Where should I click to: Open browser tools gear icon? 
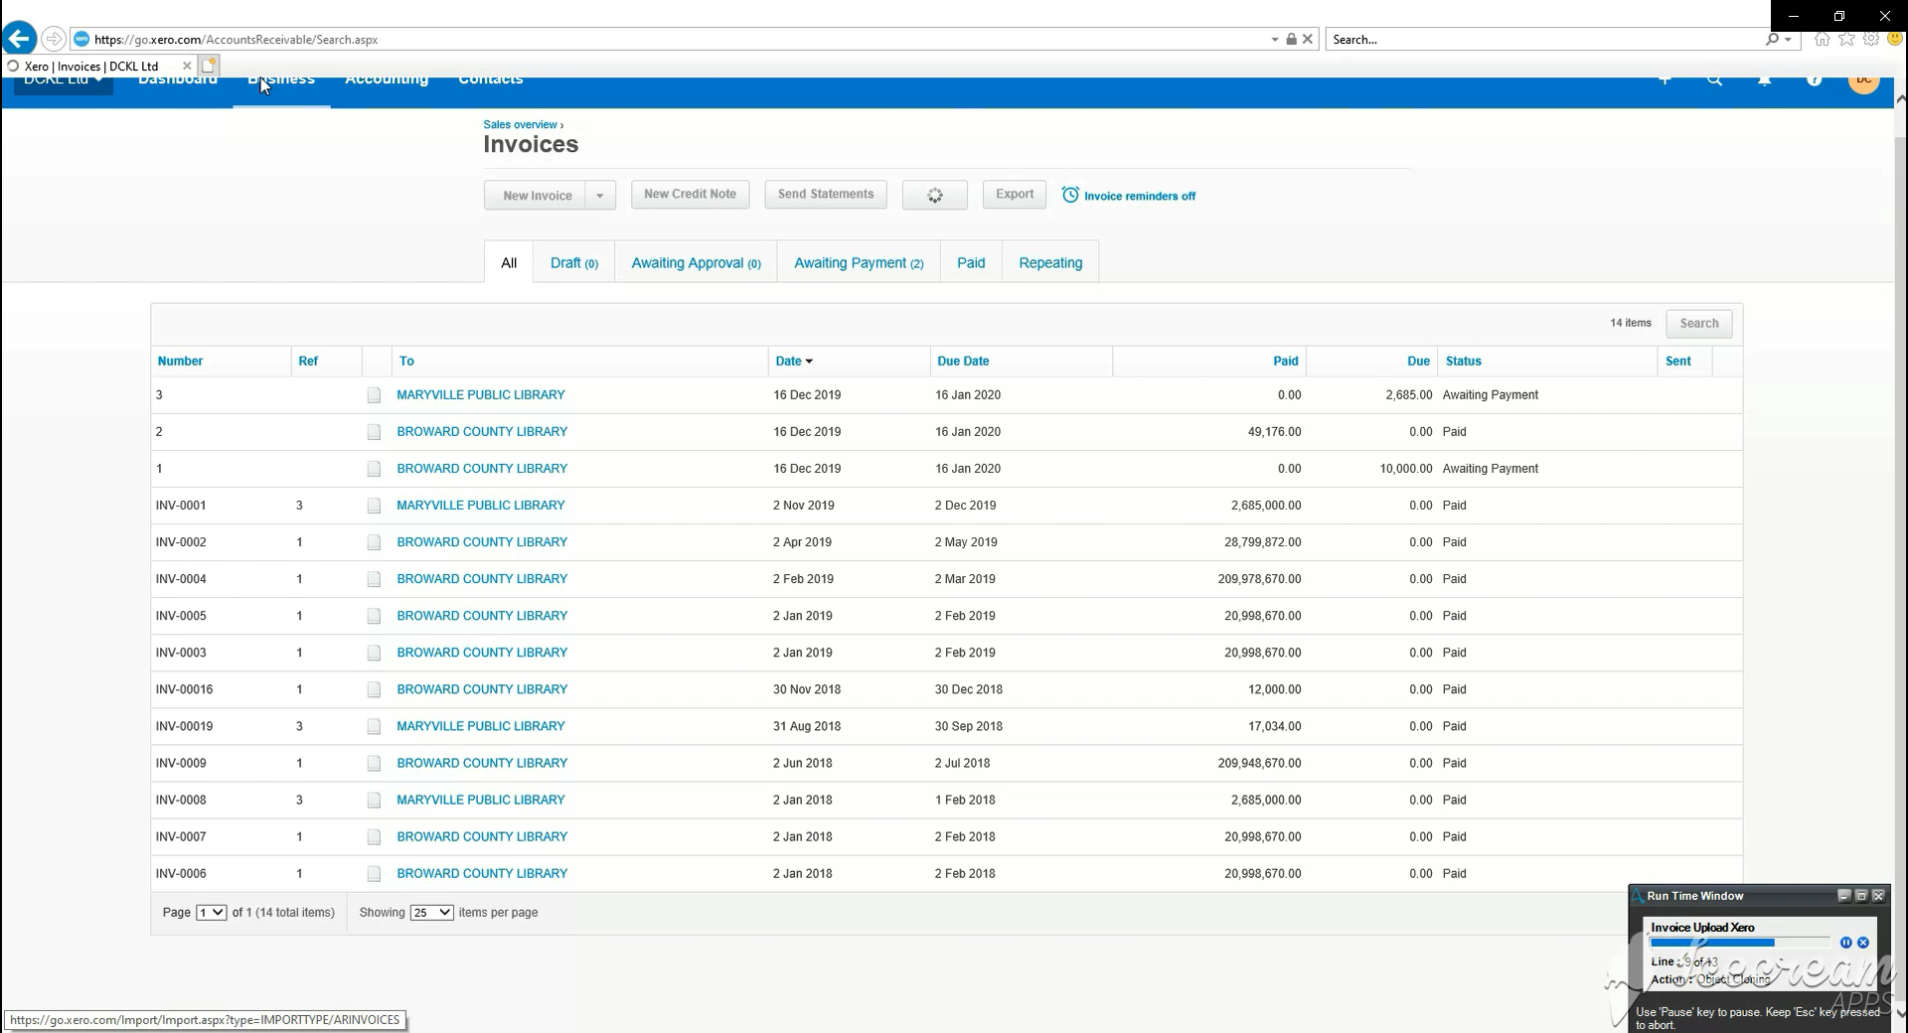[x=1871, y=40]
